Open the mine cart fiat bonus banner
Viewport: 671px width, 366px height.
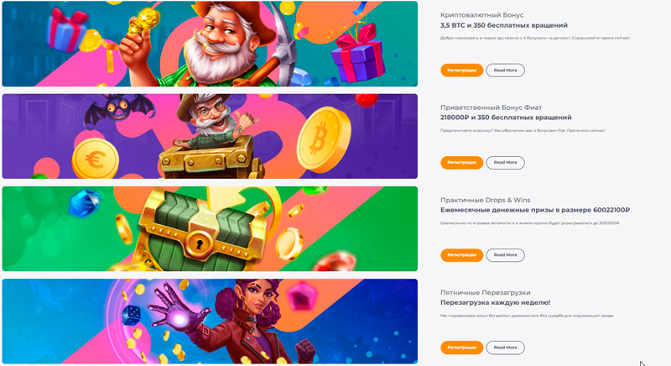click(x=210, y=136)
